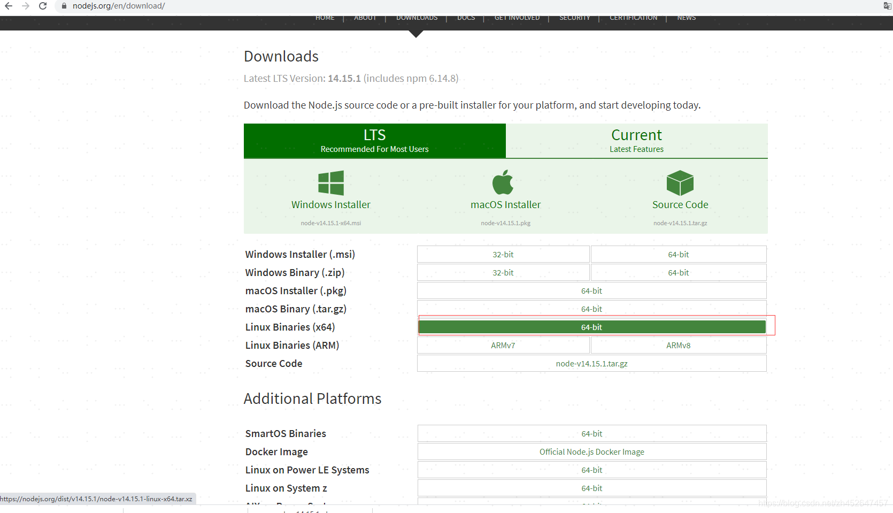This screenshot has width=893, height=513.
Task: Open HOME in the site navigation
Action: pyautogui.click(x=325, y=18)
